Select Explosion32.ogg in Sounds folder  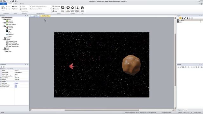tap(13, 43)
